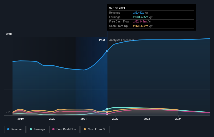Click the zł231.485m earnings value in tooltip
The height and width of the screenshot is (137, 214).
[x=141, y=17]
